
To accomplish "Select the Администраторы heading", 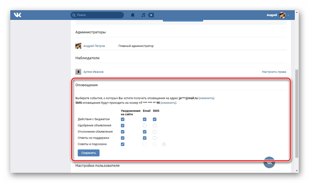I will [91, 32].
